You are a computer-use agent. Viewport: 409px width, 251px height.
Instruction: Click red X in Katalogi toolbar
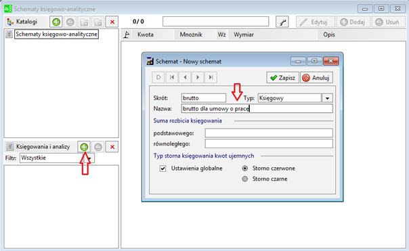pos(112,22)
